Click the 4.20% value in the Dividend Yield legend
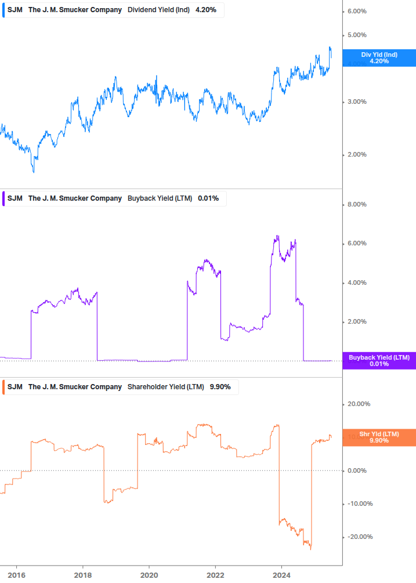Image resolution: width=416 pixels, height=583 pixels. tap(206, 10)
